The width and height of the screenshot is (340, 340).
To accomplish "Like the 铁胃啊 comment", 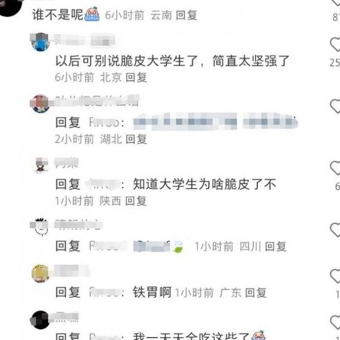I will pos(335,276).
